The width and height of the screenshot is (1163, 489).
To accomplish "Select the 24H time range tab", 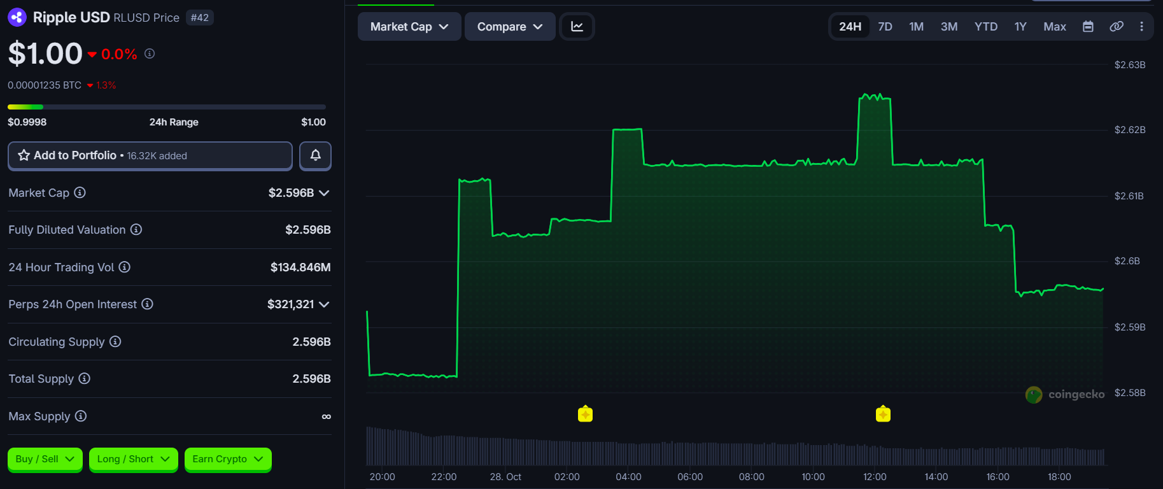I will [850, 27].
